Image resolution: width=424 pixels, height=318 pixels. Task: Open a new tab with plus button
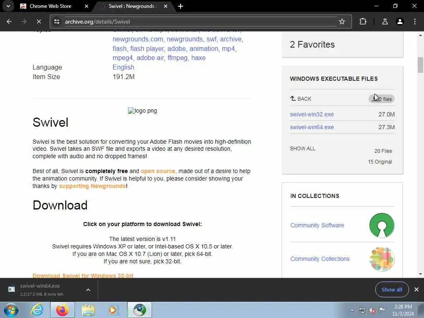(181, 6)
